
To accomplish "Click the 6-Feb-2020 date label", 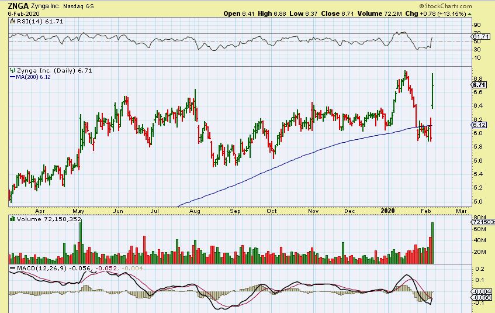I will coord(24,13).
